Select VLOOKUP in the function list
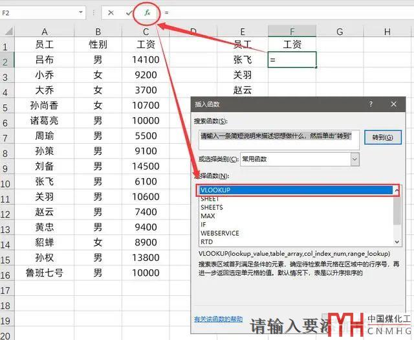 (295, 190)
